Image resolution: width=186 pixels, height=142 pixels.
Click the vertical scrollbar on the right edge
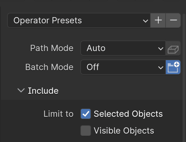184,78
